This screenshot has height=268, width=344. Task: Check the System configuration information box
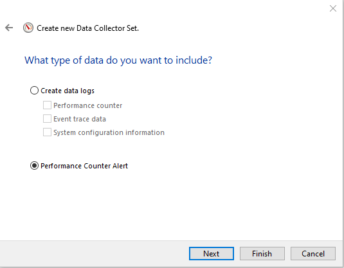[47, 132]
